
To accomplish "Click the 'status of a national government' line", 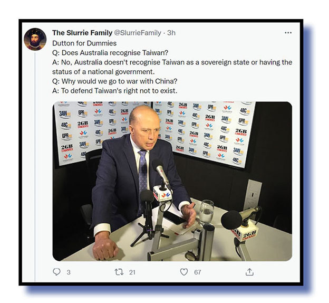I will [x=103, y=72].
